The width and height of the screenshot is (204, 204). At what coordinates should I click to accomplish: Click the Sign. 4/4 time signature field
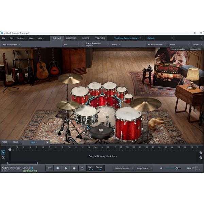pos(91,168)
